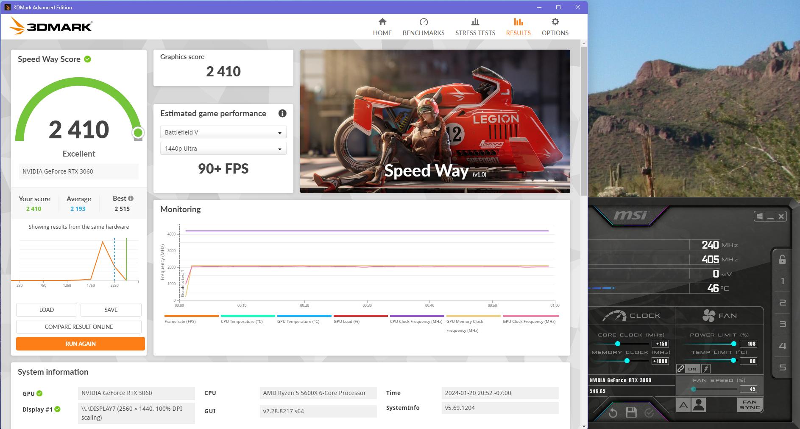
Task: Click the green check next to Speed Way Score
Action: pos(87,59)
